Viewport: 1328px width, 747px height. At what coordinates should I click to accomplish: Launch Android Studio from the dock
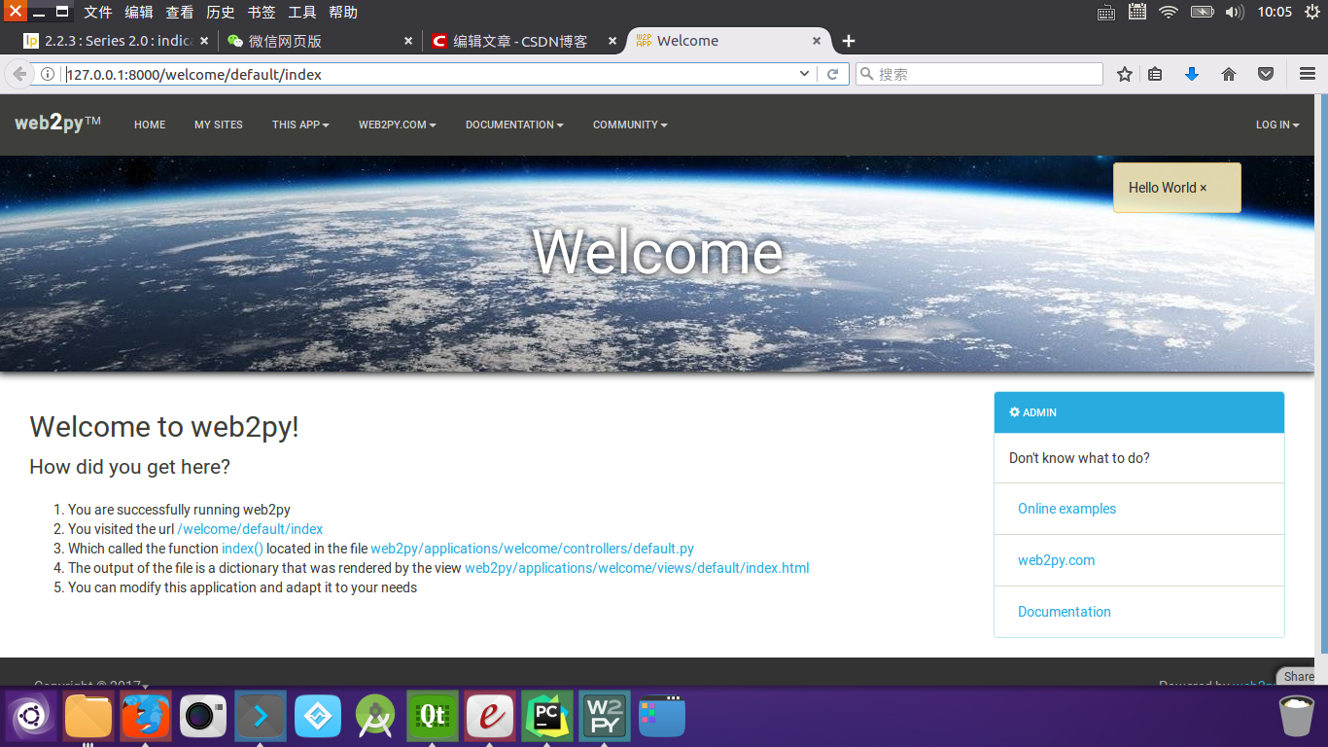click(375, 717)
